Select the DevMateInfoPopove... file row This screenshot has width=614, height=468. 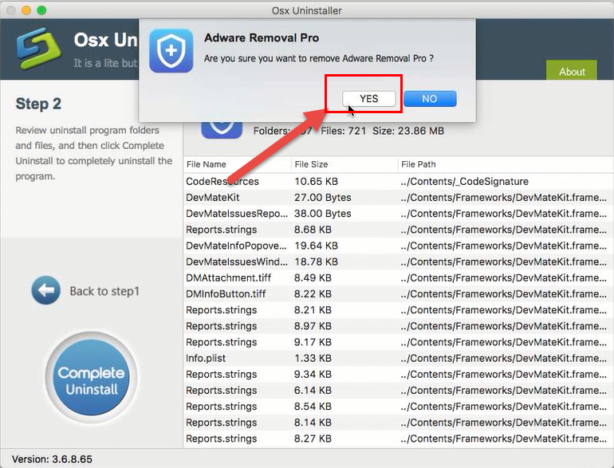(398, 246)
